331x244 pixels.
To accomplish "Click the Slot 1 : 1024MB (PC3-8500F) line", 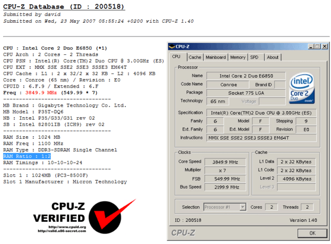I will 46,175.
